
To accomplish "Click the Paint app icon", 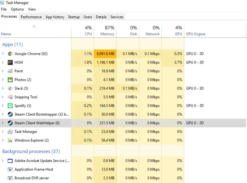I will click(x=10, y=71).
